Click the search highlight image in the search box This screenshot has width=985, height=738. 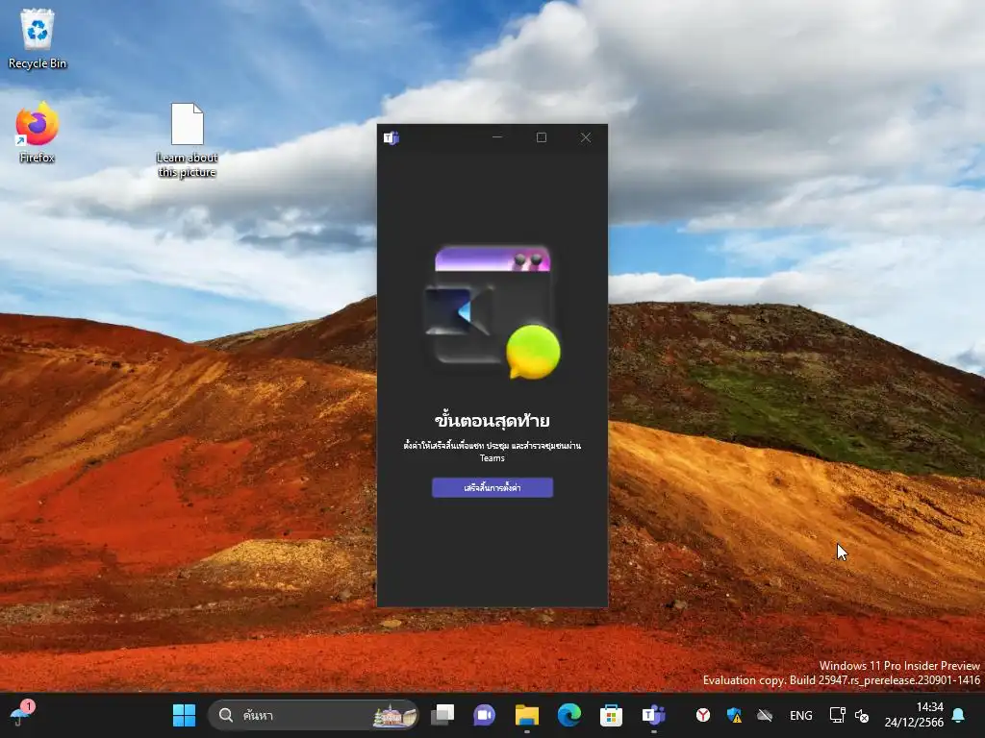[x=394, y=715]
